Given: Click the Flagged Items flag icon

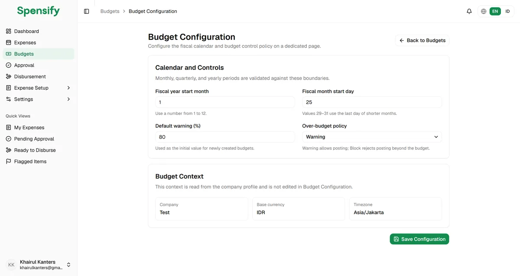Looking at the screenshot, I should tap(9, 161).
